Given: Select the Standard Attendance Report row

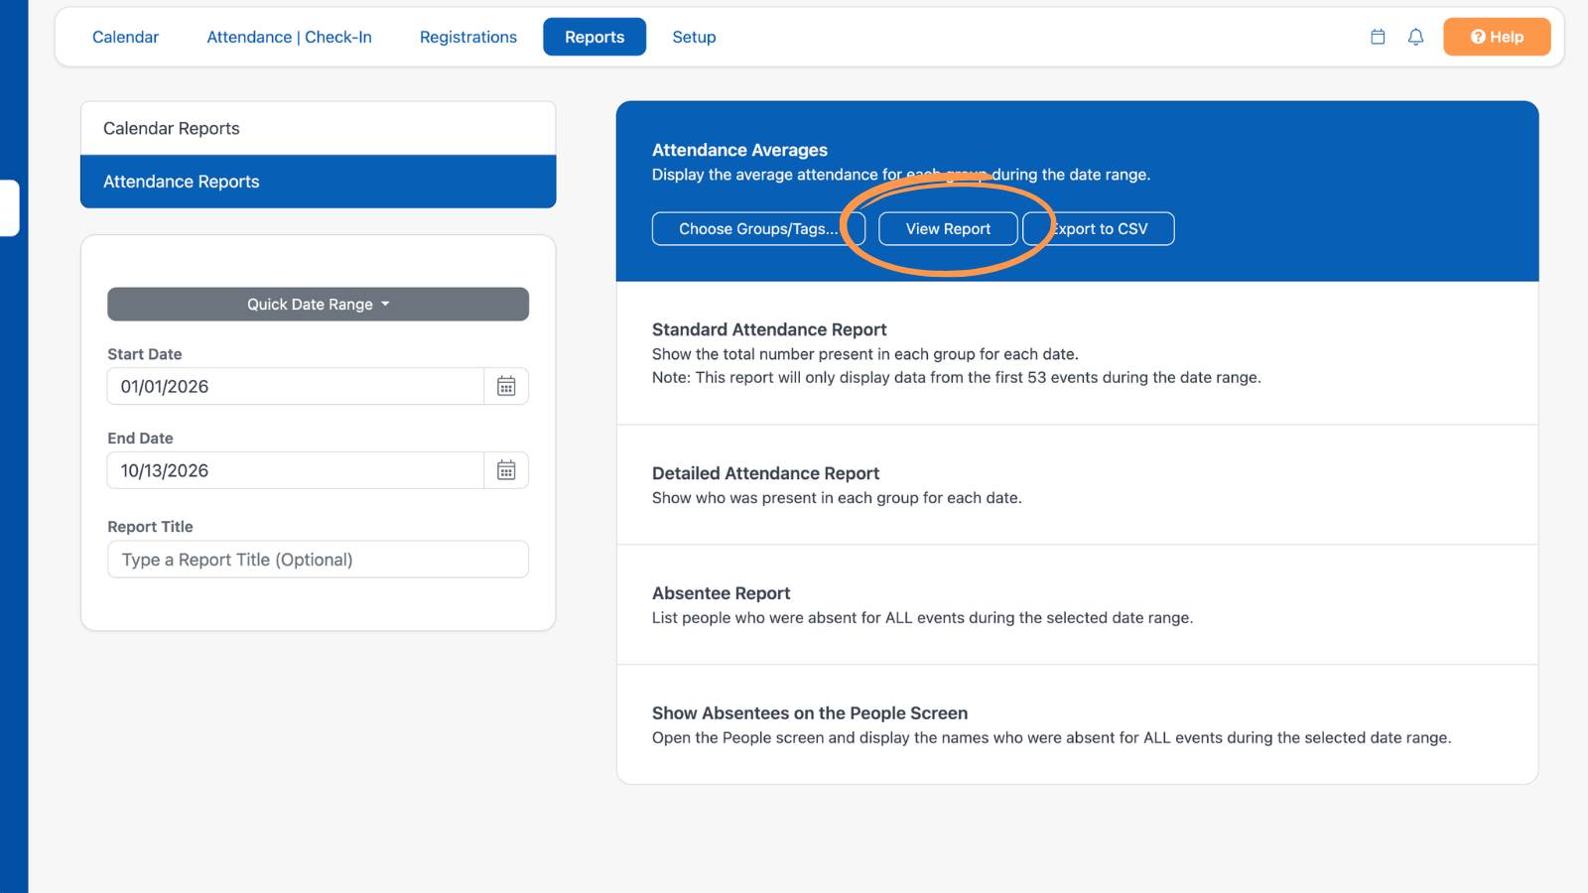Looking at the screenshot, I should tap(1077, 353).
